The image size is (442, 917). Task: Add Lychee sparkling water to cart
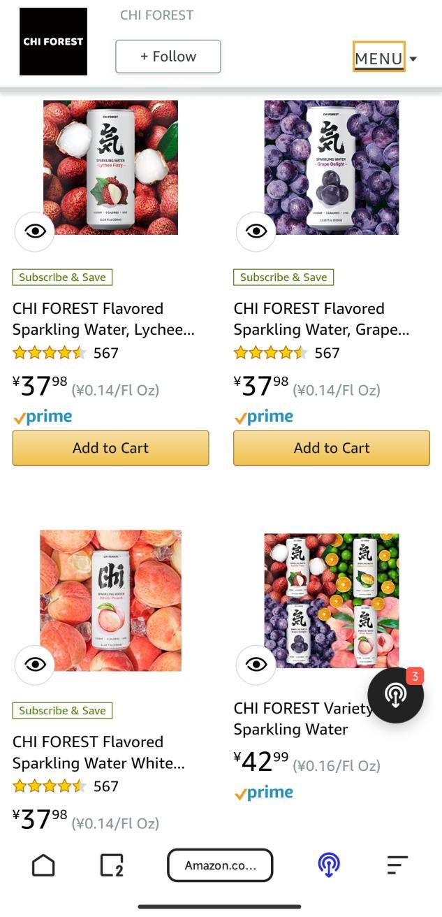tap(110, 448)
